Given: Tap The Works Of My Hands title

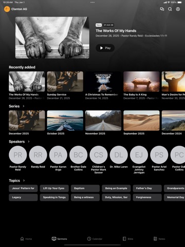Looking at the screenshot, I should tap(116, 31).
